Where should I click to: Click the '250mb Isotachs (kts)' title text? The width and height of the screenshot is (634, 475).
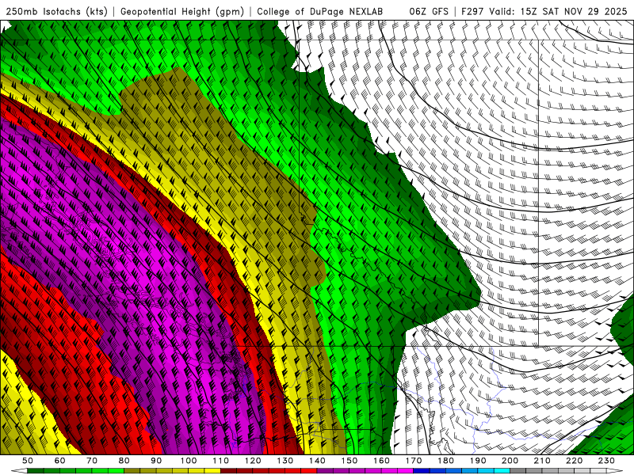tap(56, 12)
